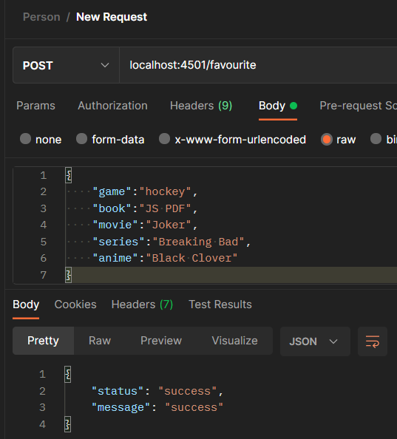Open the Pre-request Script tab

[359, 106]
